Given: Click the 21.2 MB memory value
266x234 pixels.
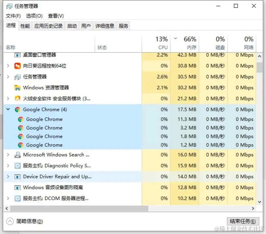Looking at the screenshot, I should (187, 98).
